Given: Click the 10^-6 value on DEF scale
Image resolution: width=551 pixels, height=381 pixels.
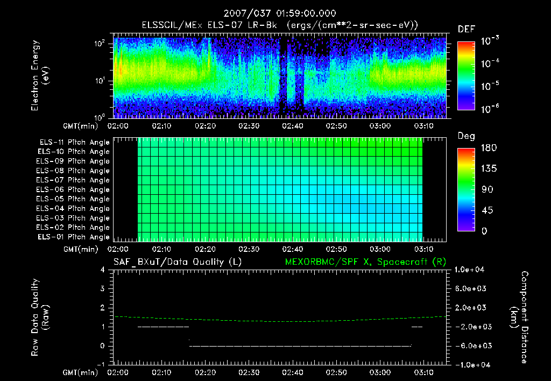Looking at the screenshot, I should [490, 109].
